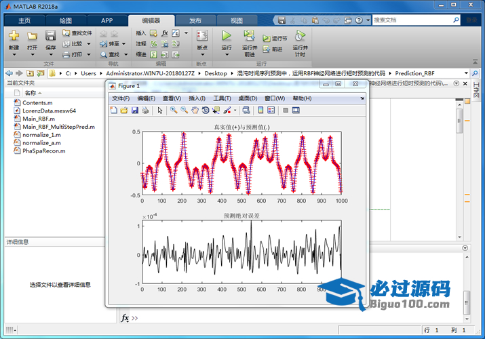The width and height of the screenshot is (485, 339).
Task: Select Main_RBF.m file
Action: [39, 119]
